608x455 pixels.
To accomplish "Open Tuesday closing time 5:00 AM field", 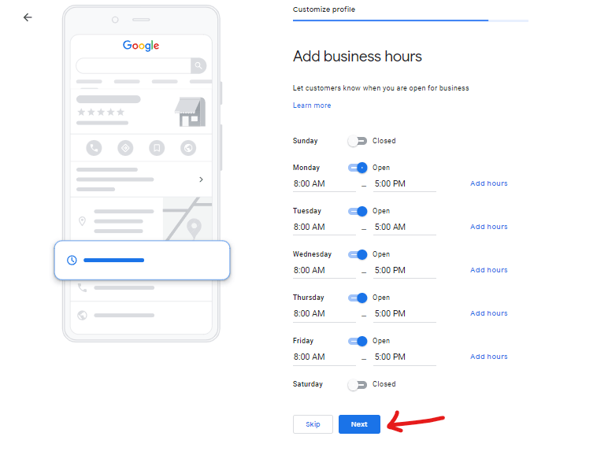I will 405,227.
